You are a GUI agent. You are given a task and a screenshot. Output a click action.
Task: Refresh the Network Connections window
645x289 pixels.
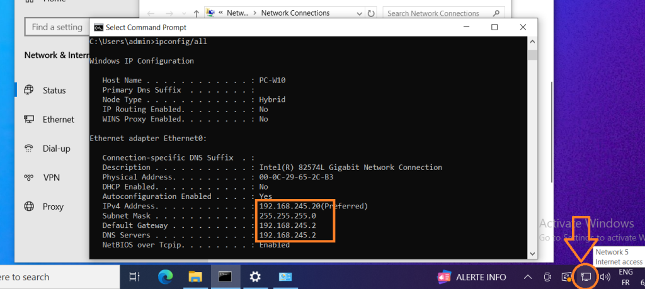click(372, 13)
